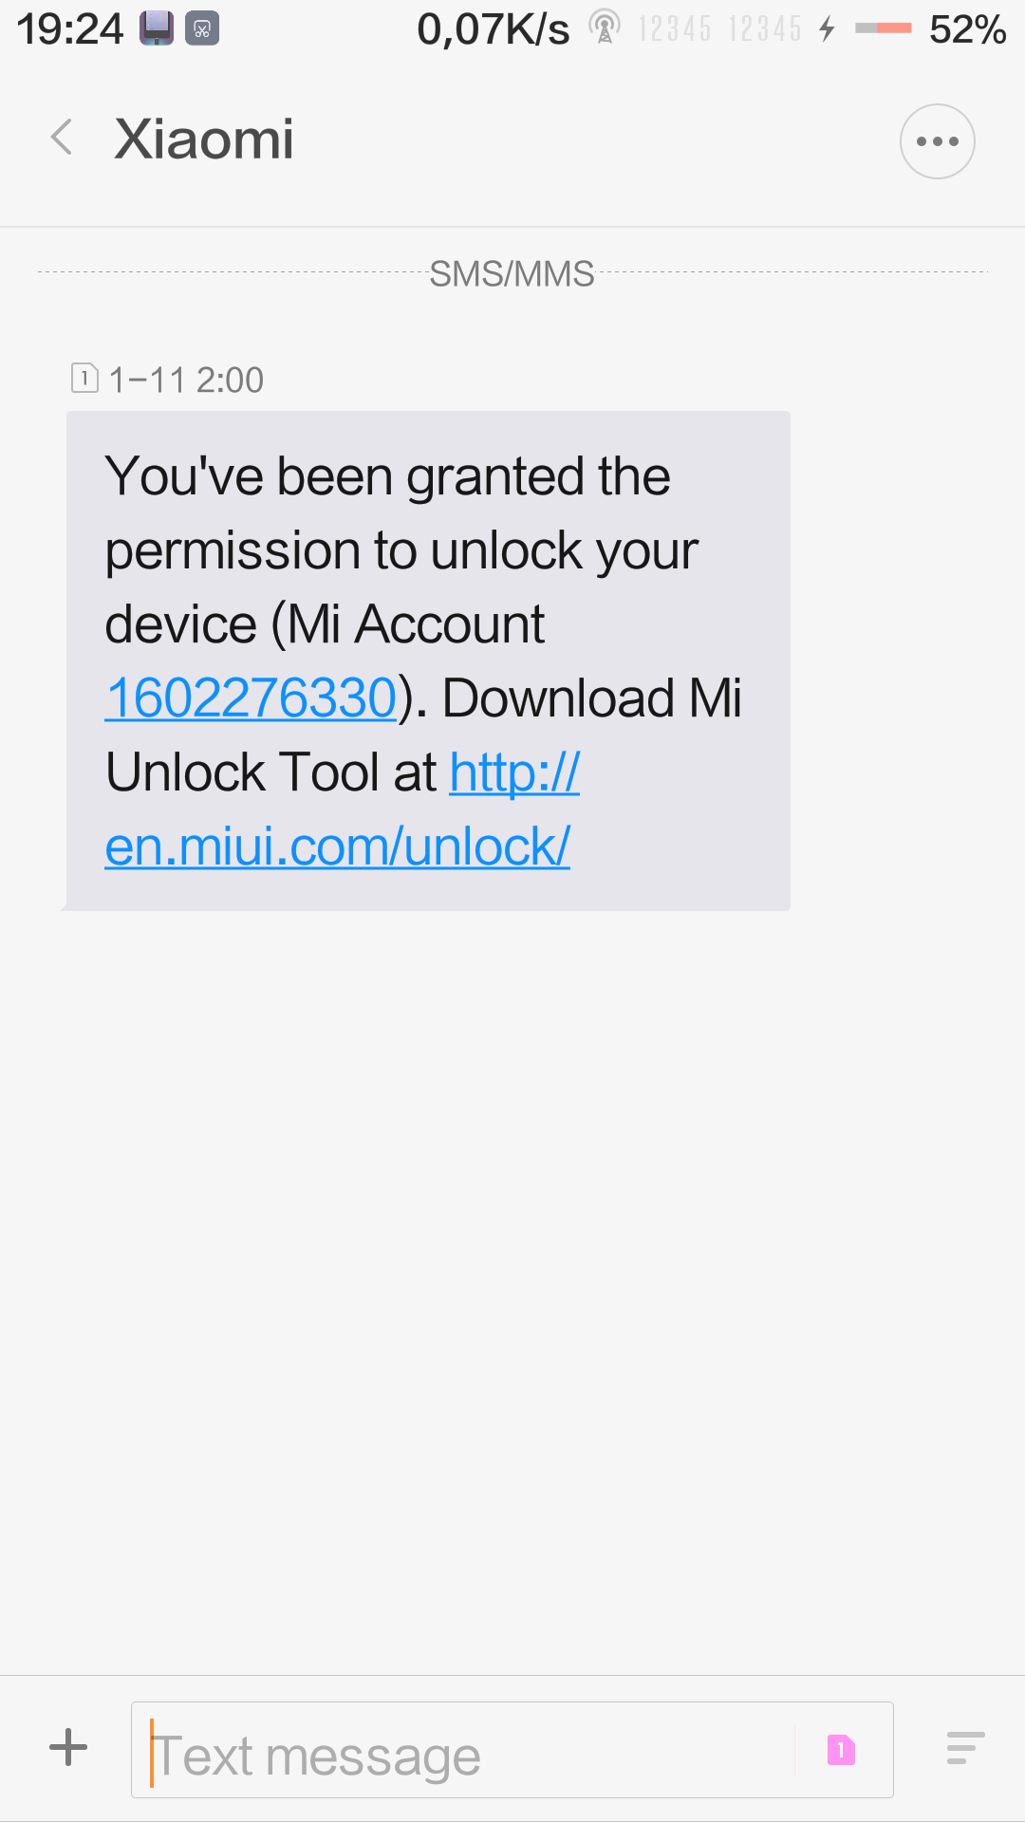Viewport: 1025px width, 1822px height.
Task: Tap the plus attachment icon
Action: click(68, 1747)
